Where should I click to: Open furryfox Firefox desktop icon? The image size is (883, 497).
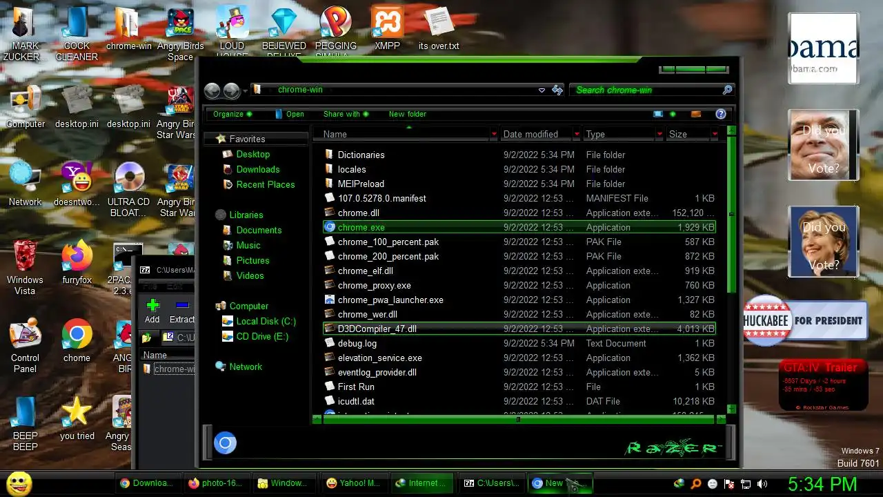[77, 257]
